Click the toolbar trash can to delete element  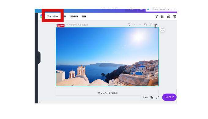pyautogui.click(x=175, y=16)
